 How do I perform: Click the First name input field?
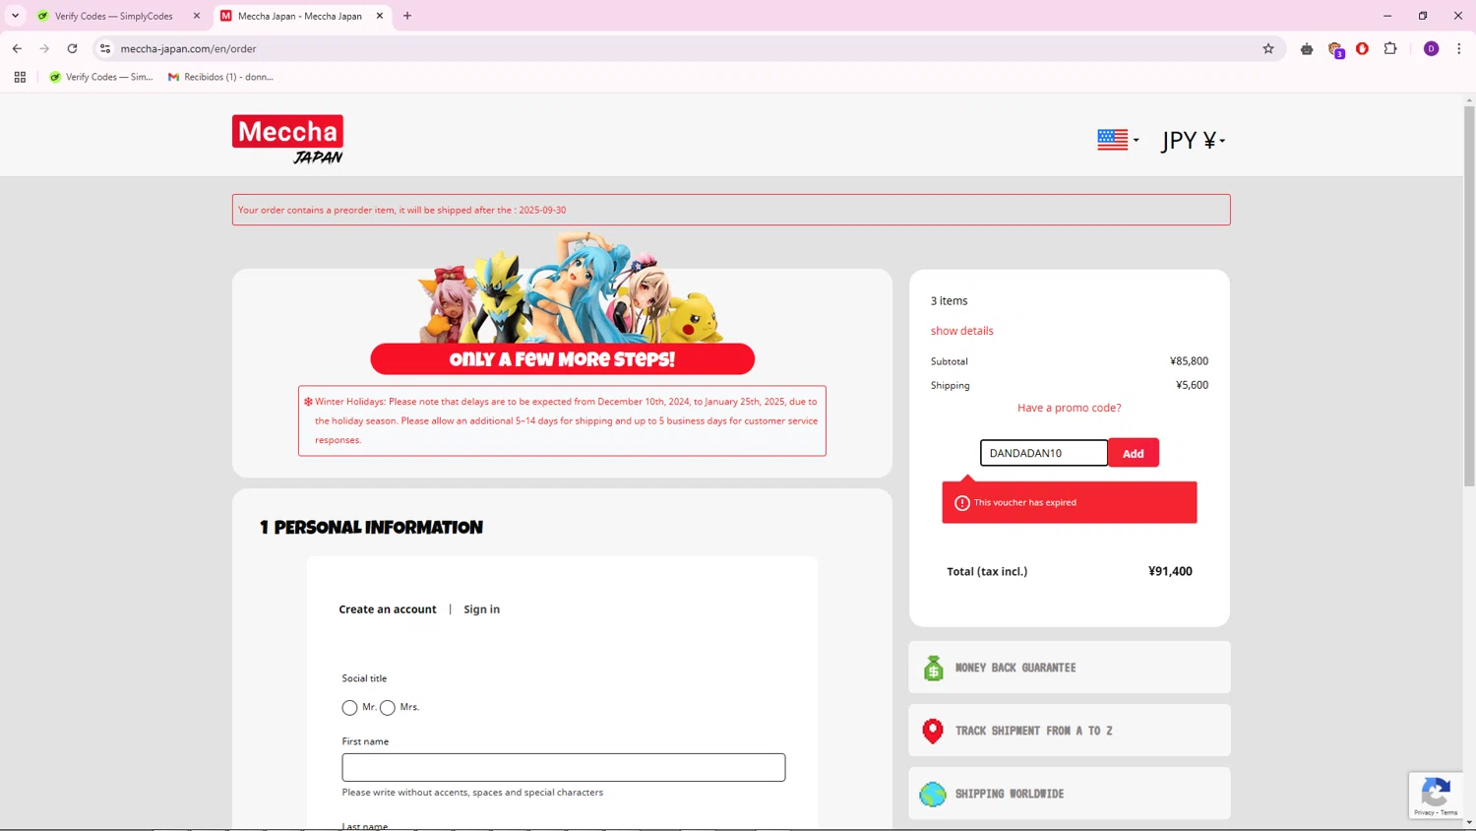[564, 768]
